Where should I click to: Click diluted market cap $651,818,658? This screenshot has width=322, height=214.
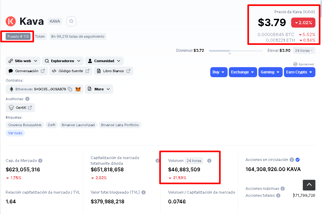[107, 169]
